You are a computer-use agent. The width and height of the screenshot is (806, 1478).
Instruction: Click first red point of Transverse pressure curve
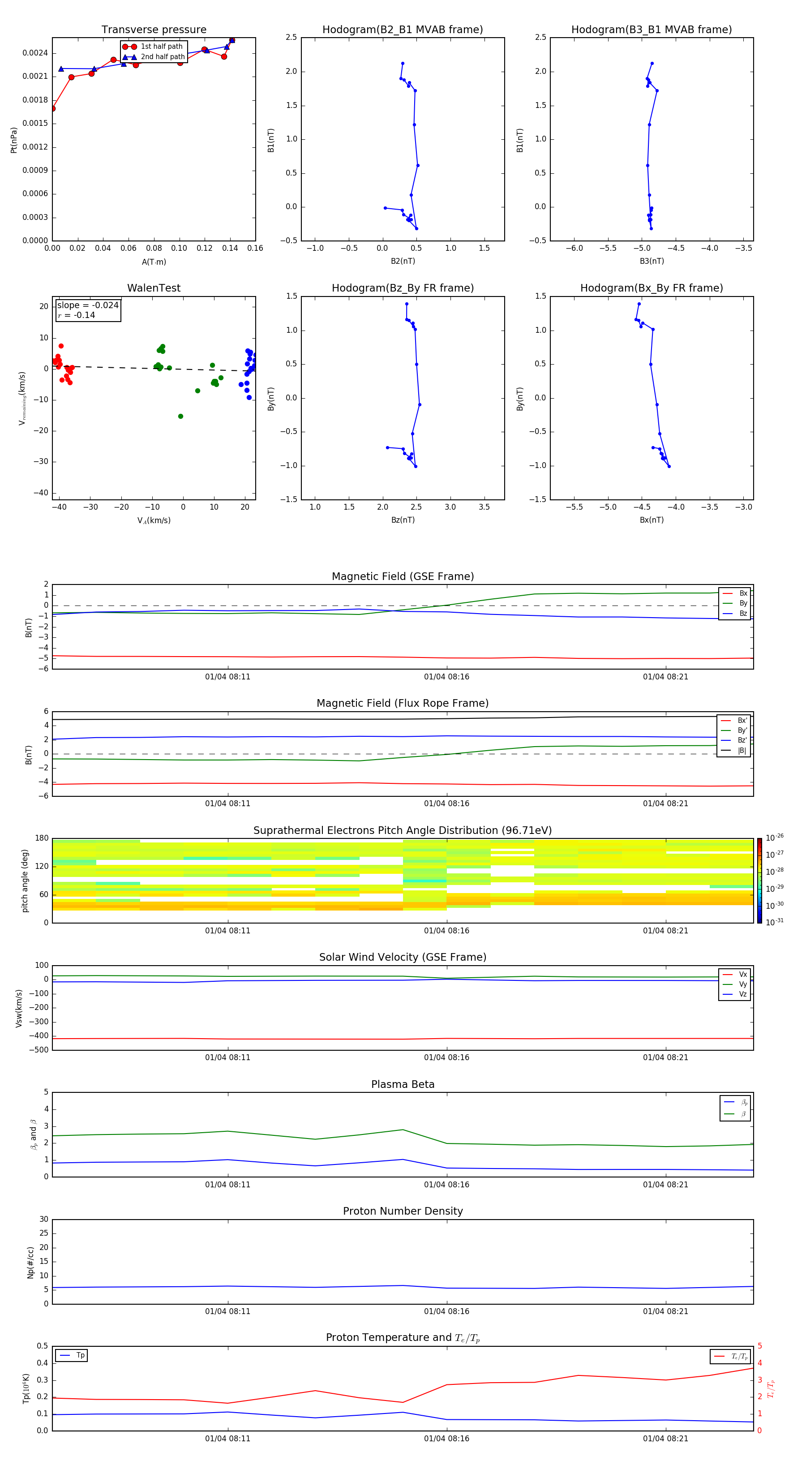click(53, 108)
